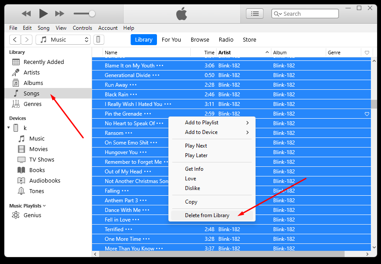Select the song Blame It on My Youth

click(231, 66)
